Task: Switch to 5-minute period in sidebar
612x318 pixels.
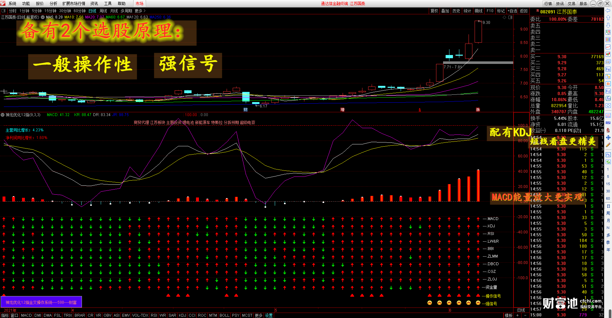Action: pyautogui.click(x=608, y=176)
